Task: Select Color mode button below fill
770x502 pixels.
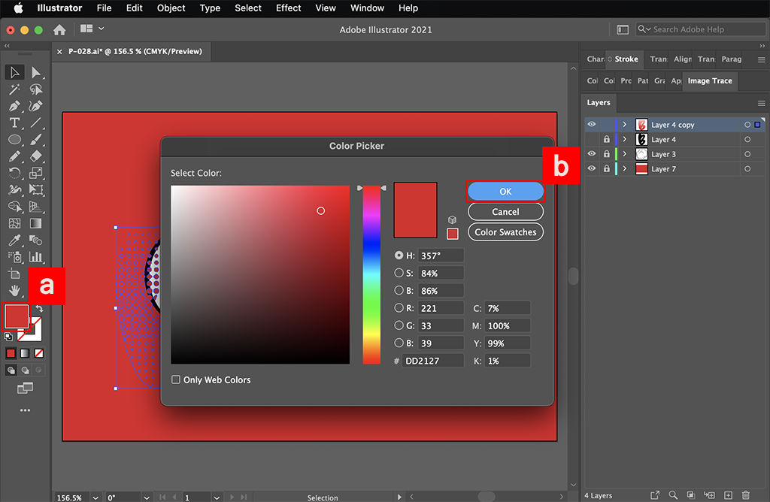Action: (x=11, y=353)
